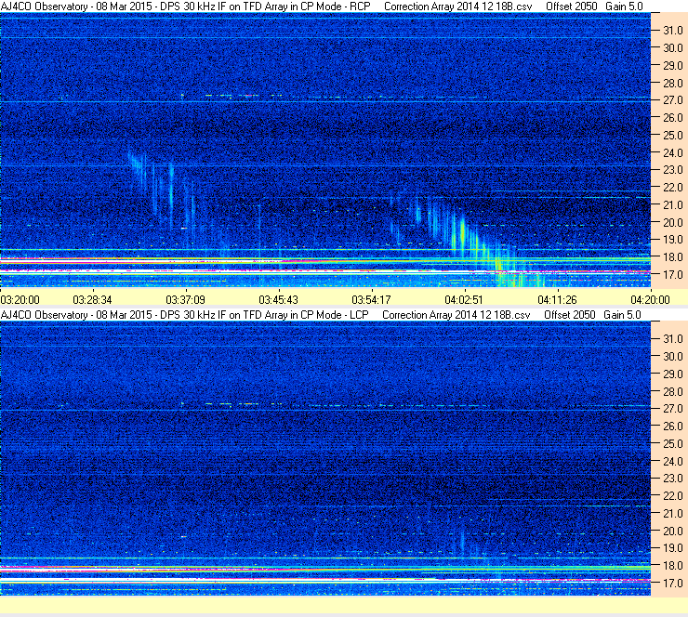Click the Offset 2050 text in LCP header

[570, 315]
